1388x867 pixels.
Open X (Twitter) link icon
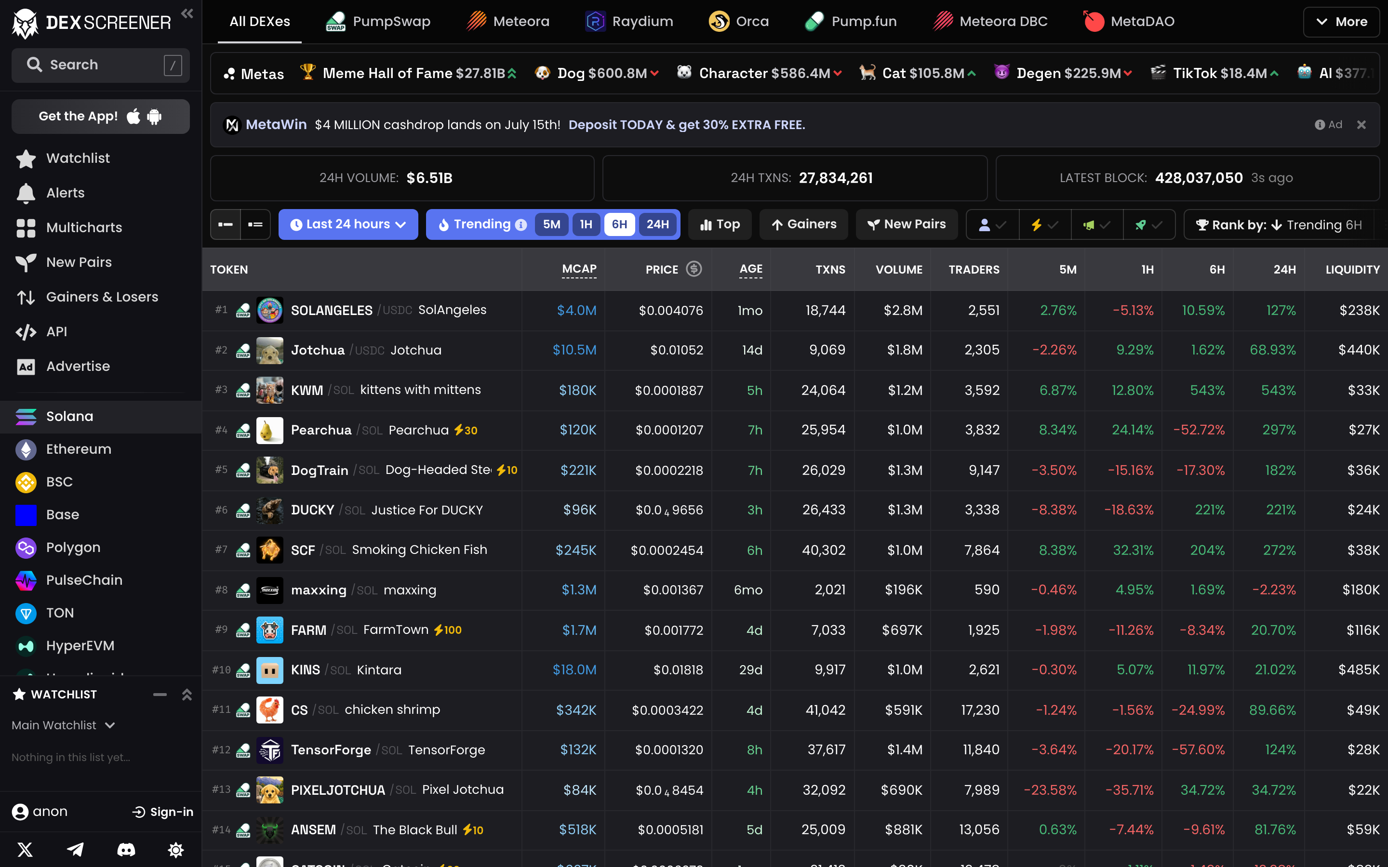point(25,849)
